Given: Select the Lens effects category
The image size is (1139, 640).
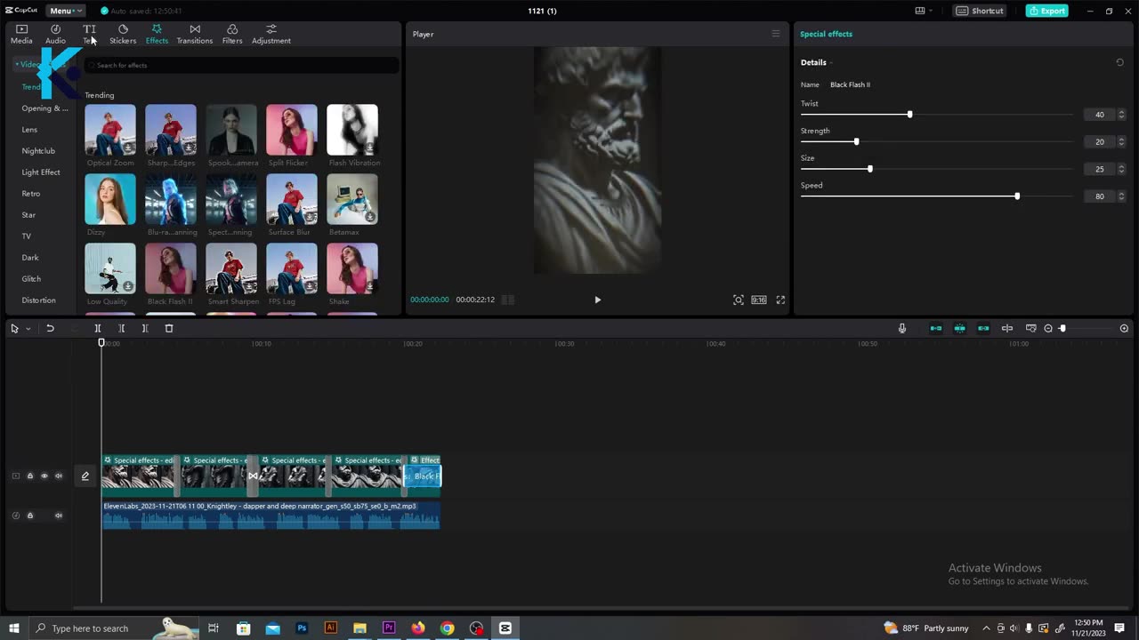Looking at the screenshot, I should 29,130.
